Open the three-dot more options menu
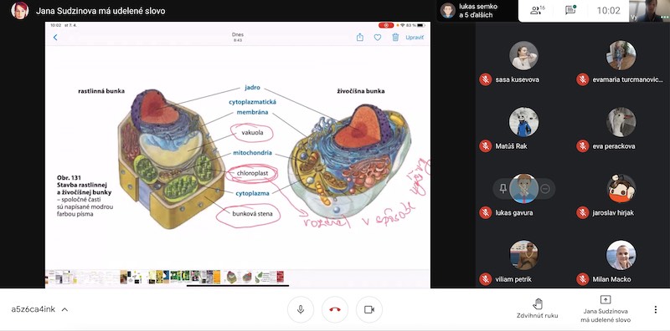The width and height of the screenshot is (670, 331). coord(656,309)
